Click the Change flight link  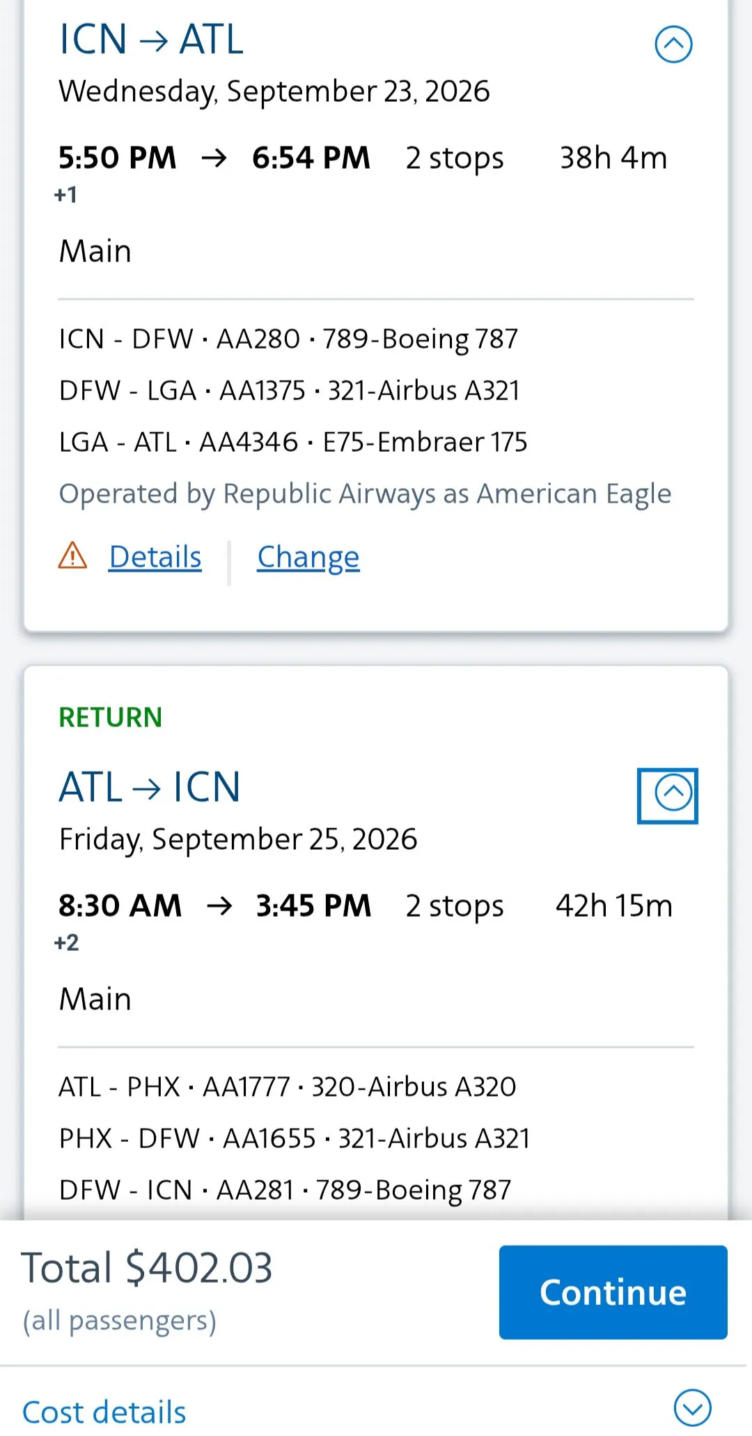click(x=308, y=557)
